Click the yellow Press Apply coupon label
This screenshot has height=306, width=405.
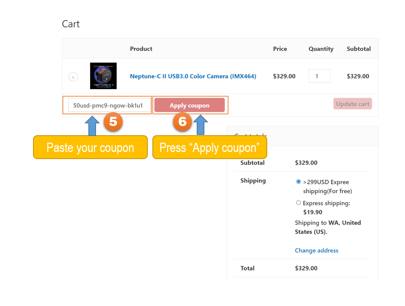click(210, 147)
